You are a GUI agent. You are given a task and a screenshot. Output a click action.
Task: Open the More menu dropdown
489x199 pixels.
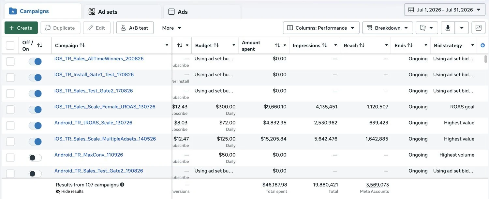172,28
